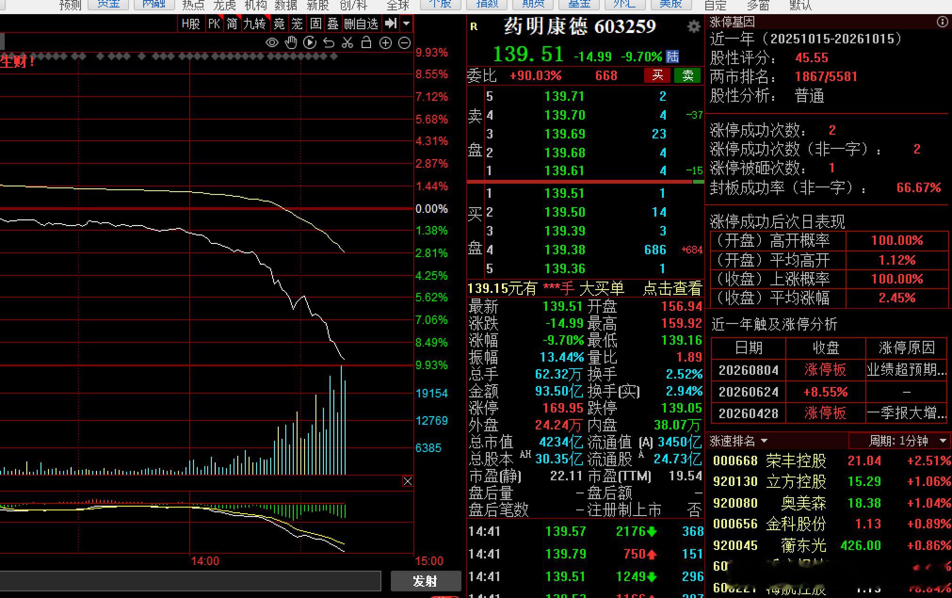
Task: Focus the input box left of 发射
Action: pyautogui.click(x=190, y=581)
